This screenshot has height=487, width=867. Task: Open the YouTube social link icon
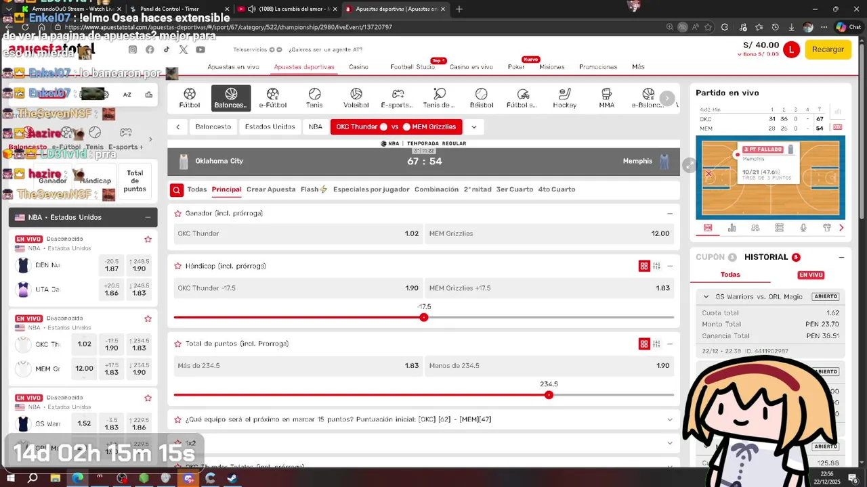tap(200, 49)
